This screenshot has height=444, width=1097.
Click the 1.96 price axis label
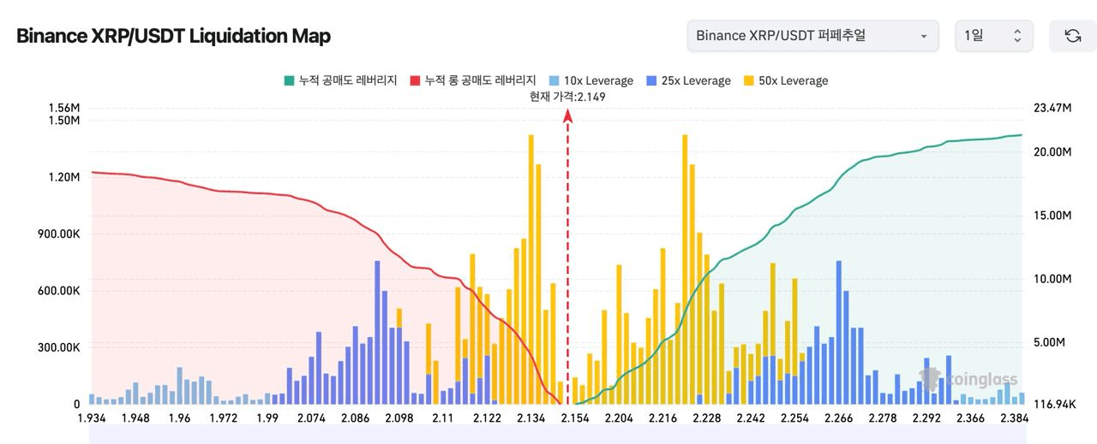(180, 418)
